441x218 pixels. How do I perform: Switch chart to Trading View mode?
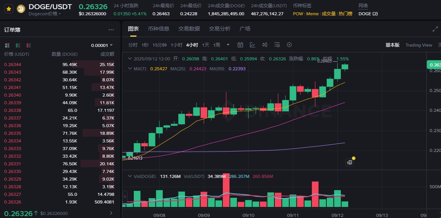tap(419, 45)
